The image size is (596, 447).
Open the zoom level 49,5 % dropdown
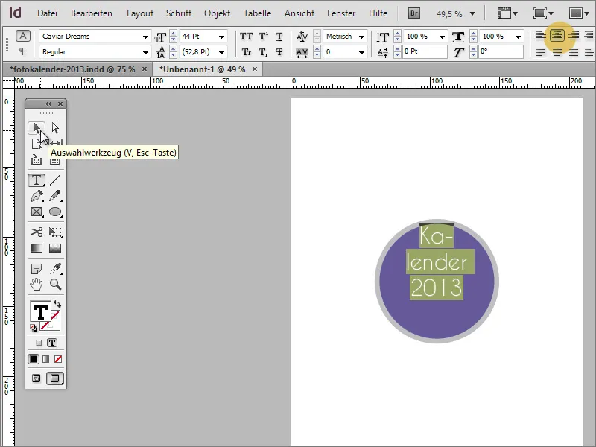point(472,14)
